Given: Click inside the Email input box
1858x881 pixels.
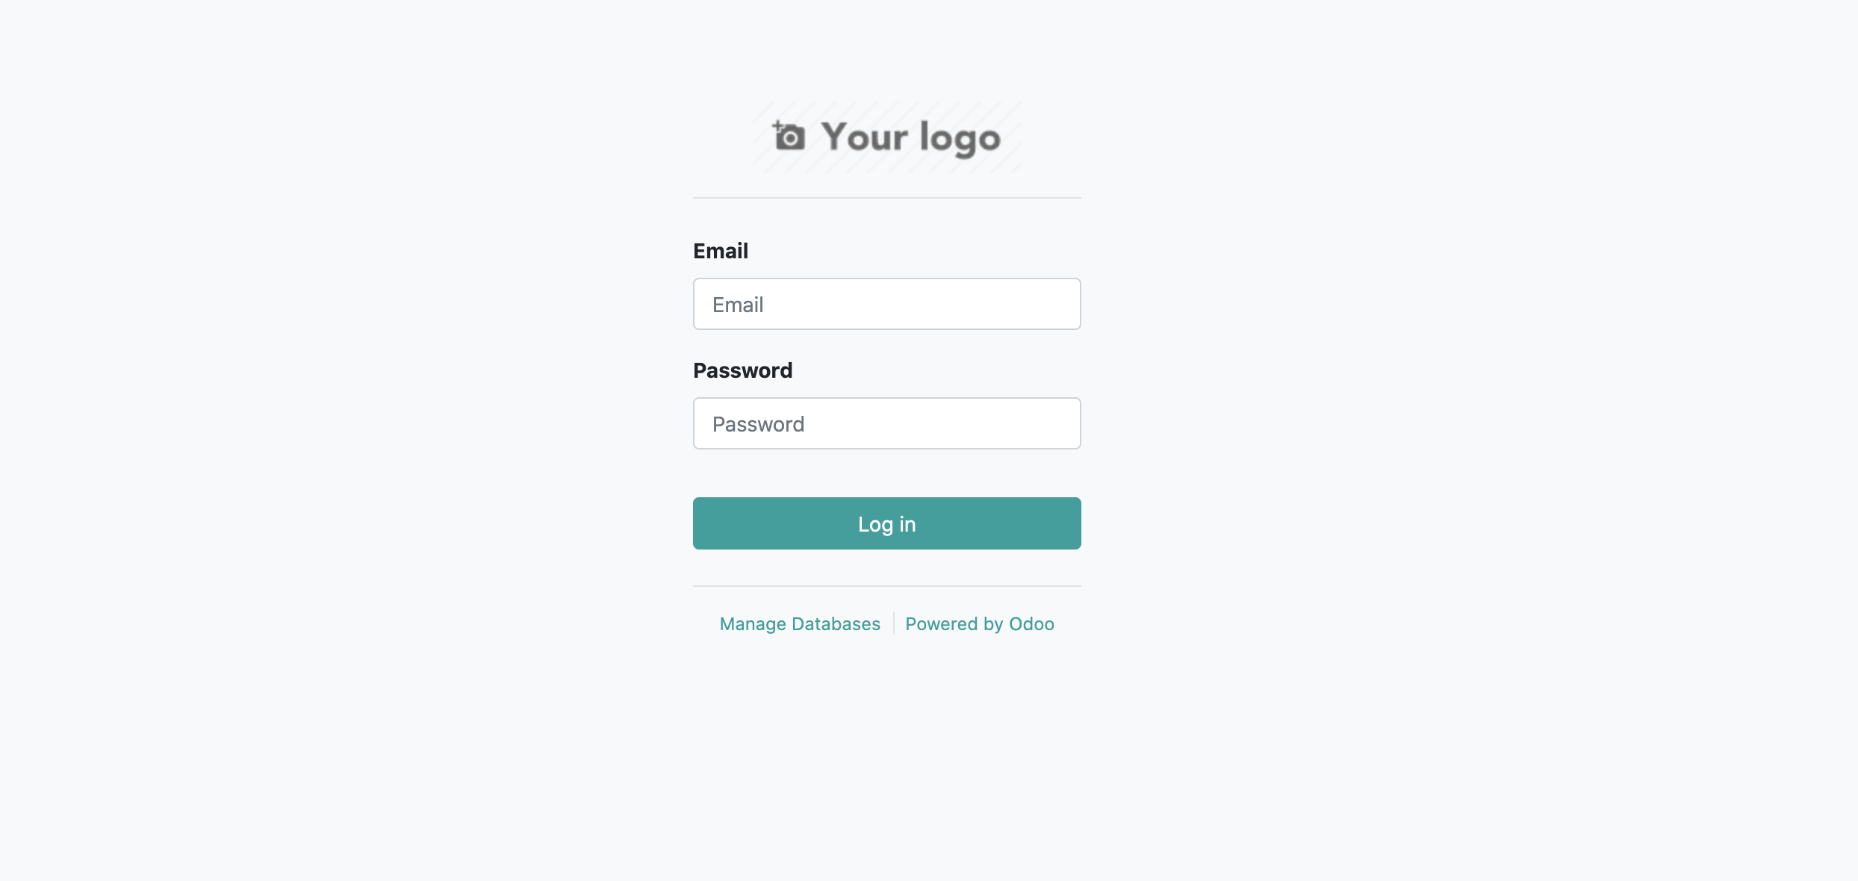Looking at the screenshot, I should [x=887, y=304].
